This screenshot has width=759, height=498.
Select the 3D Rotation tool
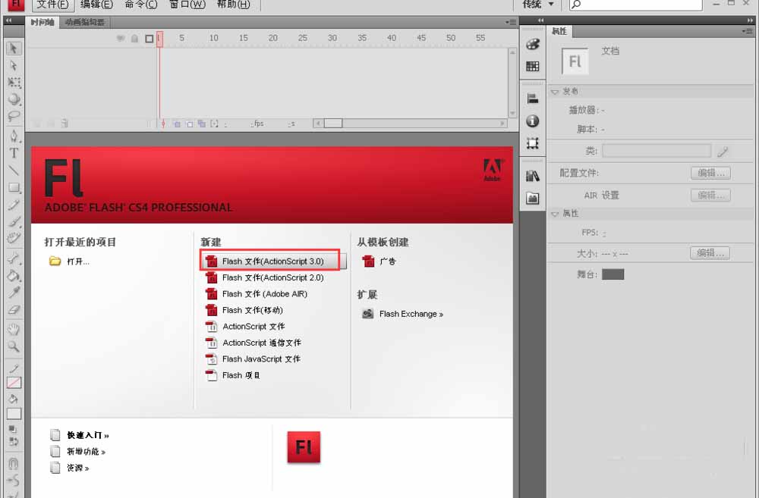14,99
